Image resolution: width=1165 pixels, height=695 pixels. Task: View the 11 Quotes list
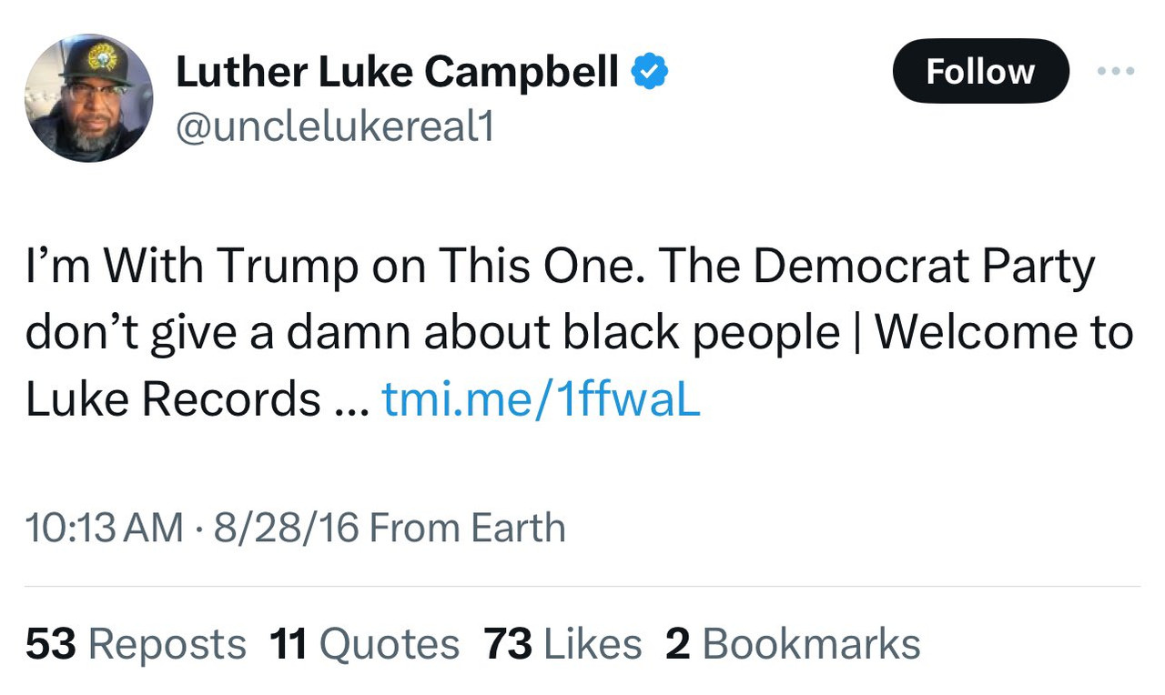click(365, 645)
